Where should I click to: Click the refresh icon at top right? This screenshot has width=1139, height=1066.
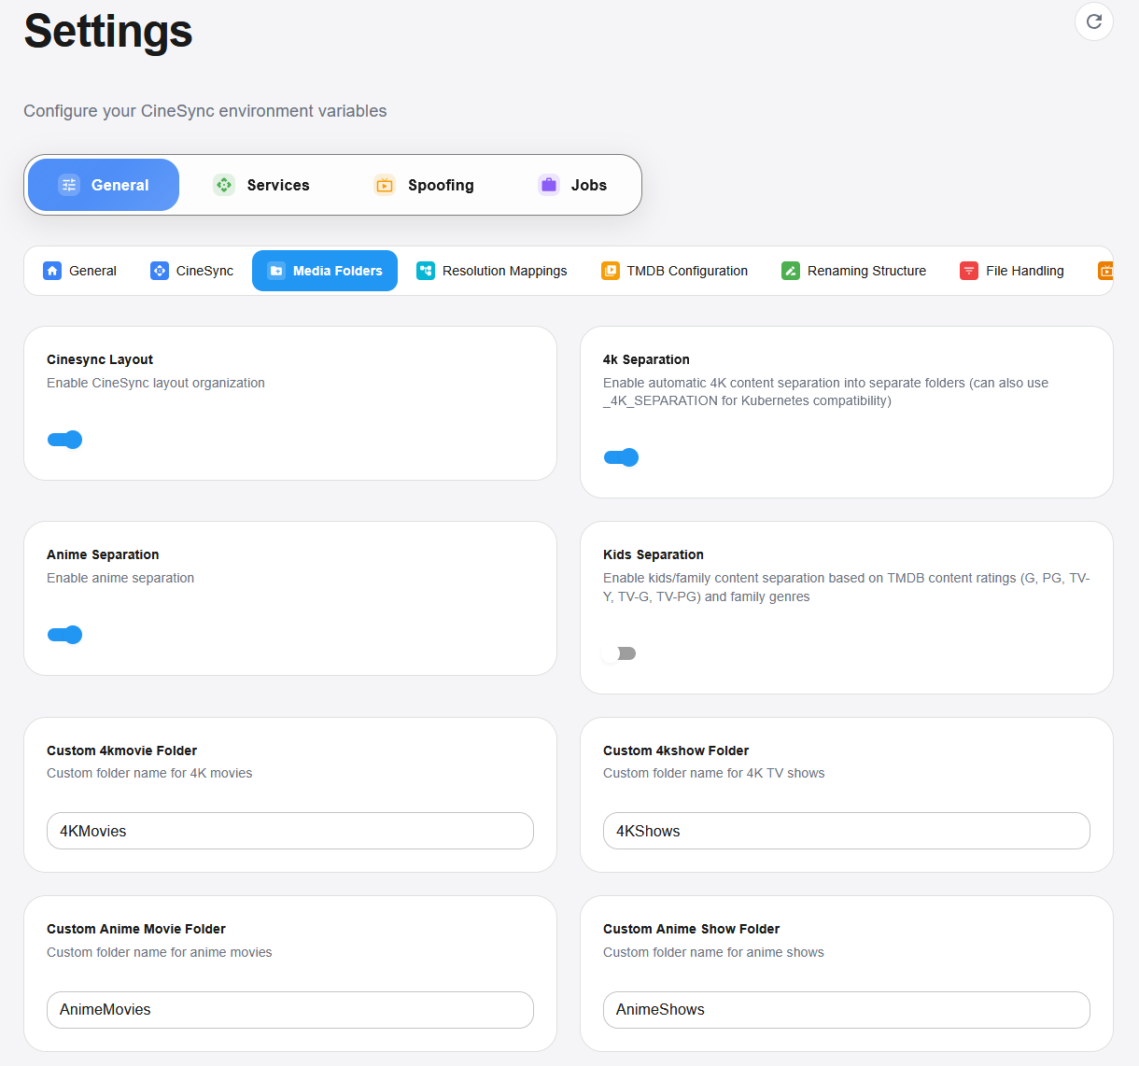tap(1093, 21)
